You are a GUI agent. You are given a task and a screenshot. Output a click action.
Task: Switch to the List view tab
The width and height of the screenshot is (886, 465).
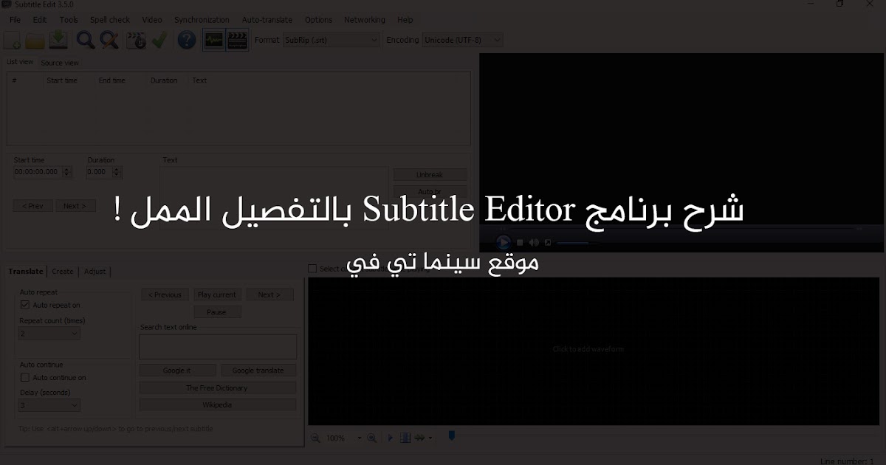click(20, 62)
